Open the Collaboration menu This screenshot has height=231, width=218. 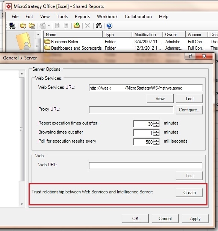click(138, 17)
